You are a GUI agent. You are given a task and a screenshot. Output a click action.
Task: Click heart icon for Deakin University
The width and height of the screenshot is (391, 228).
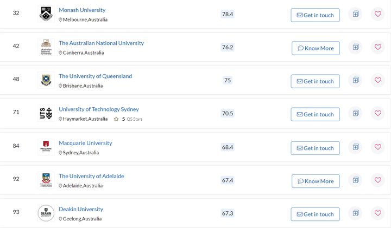coord(378,213)
